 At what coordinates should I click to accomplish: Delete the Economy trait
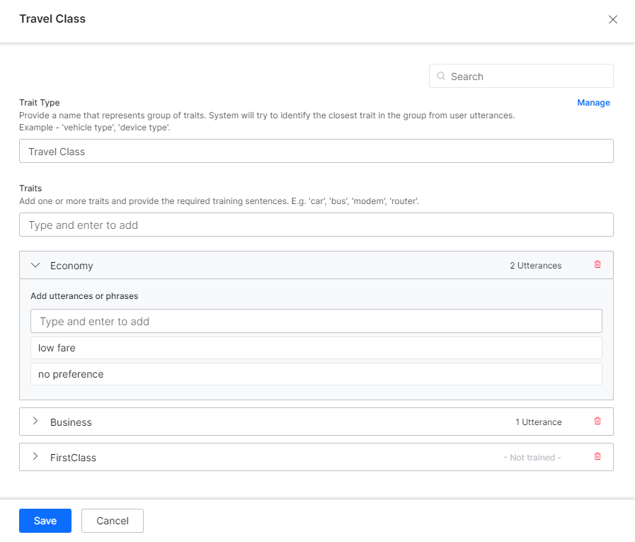click(597, 264)
